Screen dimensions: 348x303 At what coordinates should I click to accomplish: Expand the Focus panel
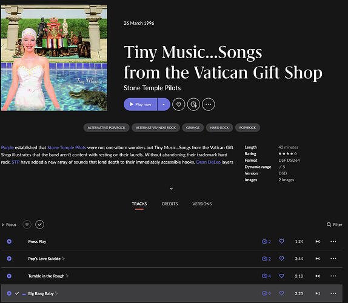[x=9, y=225]
